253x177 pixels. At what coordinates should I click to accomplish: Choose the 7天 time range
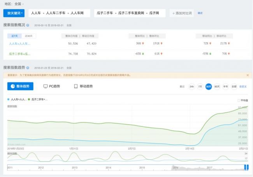pos(200,87)
